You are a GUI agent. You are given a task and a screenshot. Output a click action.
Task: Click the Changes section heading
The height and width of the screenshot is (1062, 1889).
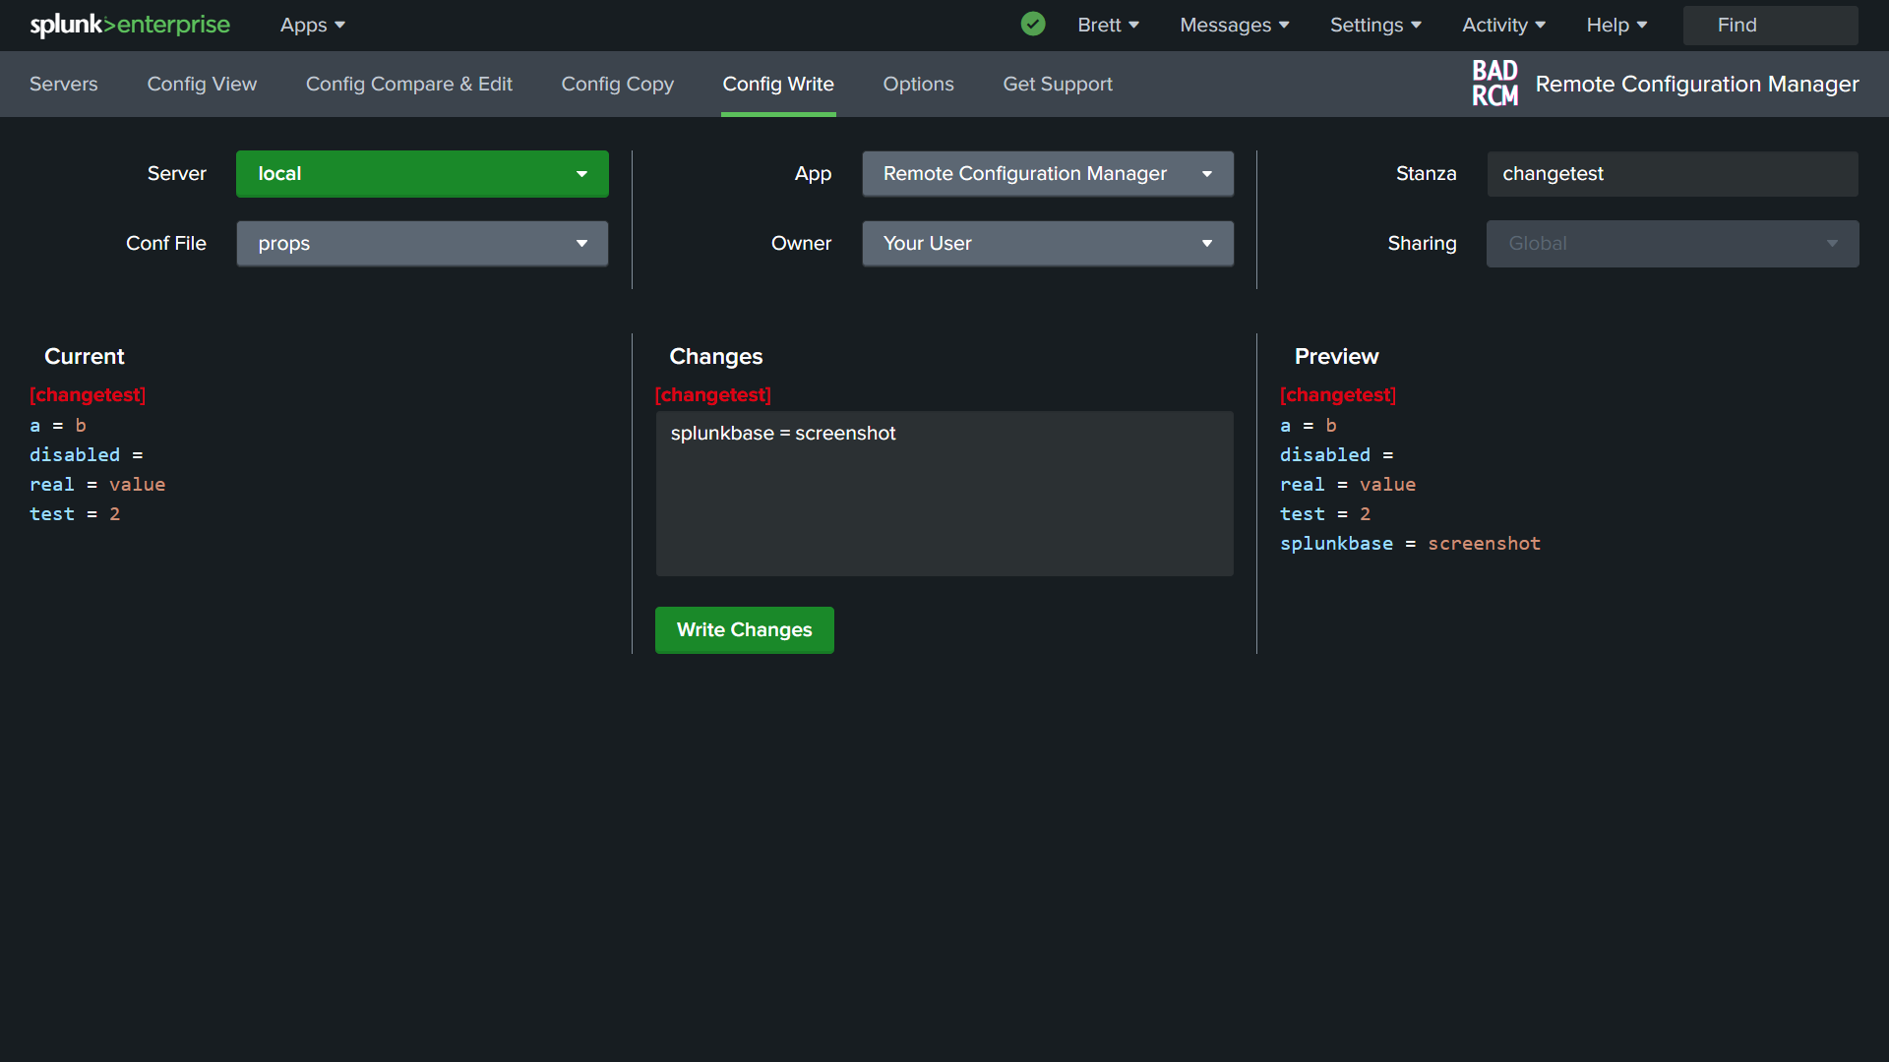pyautogui.click(x=716, y=356)
